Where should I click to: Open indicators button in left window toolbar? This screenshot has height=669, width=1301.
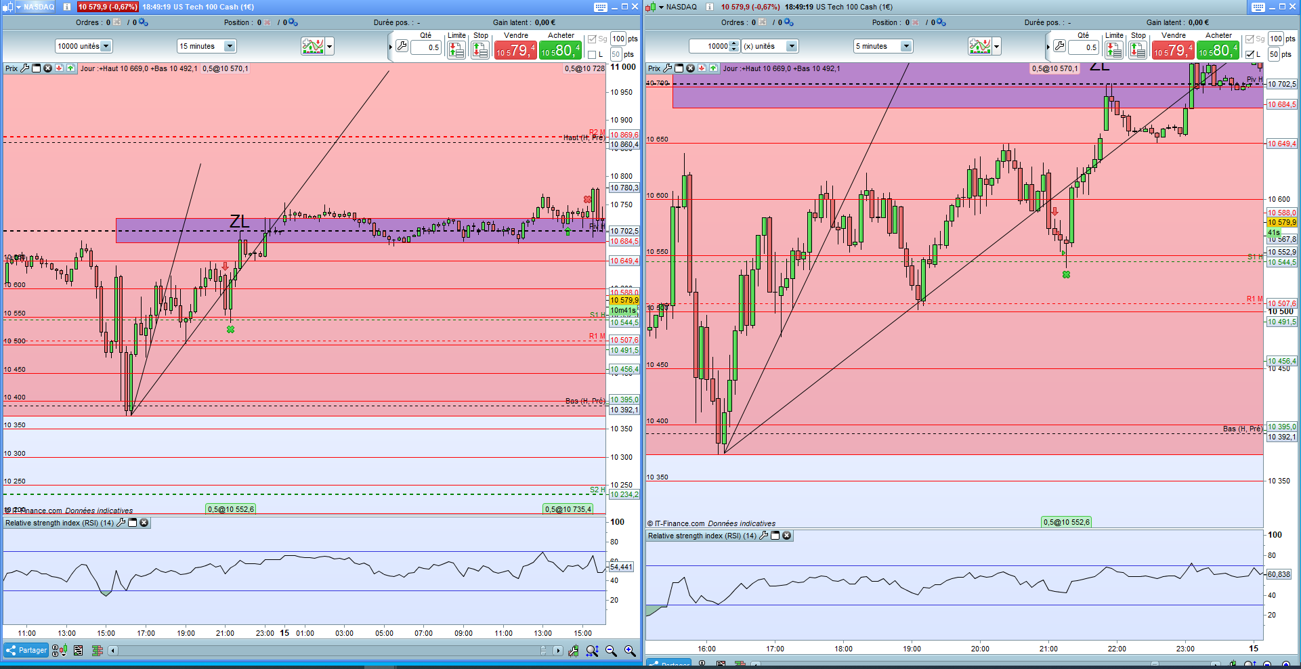coord(313,47)
